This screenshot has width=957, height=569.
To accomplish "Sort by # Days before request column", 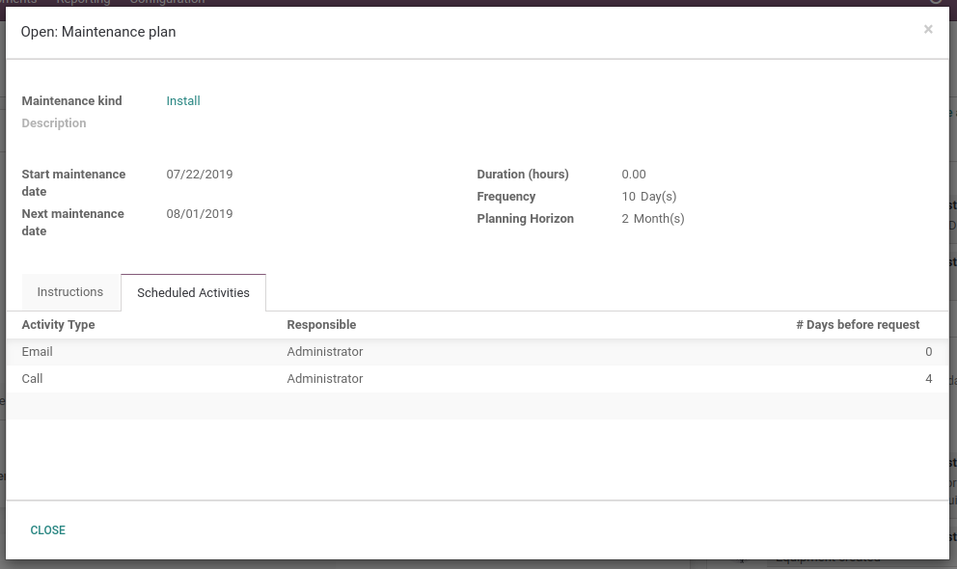I will pyautogui.click(x=858, y=324).
